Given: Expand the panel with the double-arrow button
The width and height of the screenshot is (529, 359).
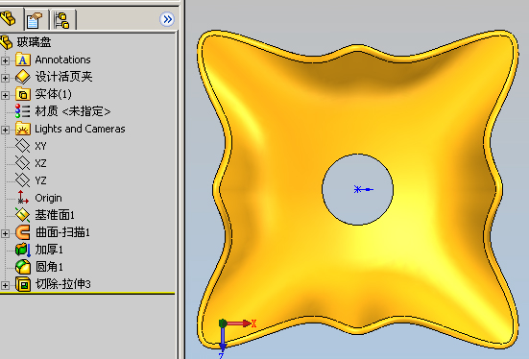Looking at the screenshot, I should (x=167, y=19).
